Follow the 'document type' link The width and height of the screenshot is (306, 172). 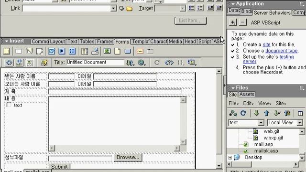[282, 51]
